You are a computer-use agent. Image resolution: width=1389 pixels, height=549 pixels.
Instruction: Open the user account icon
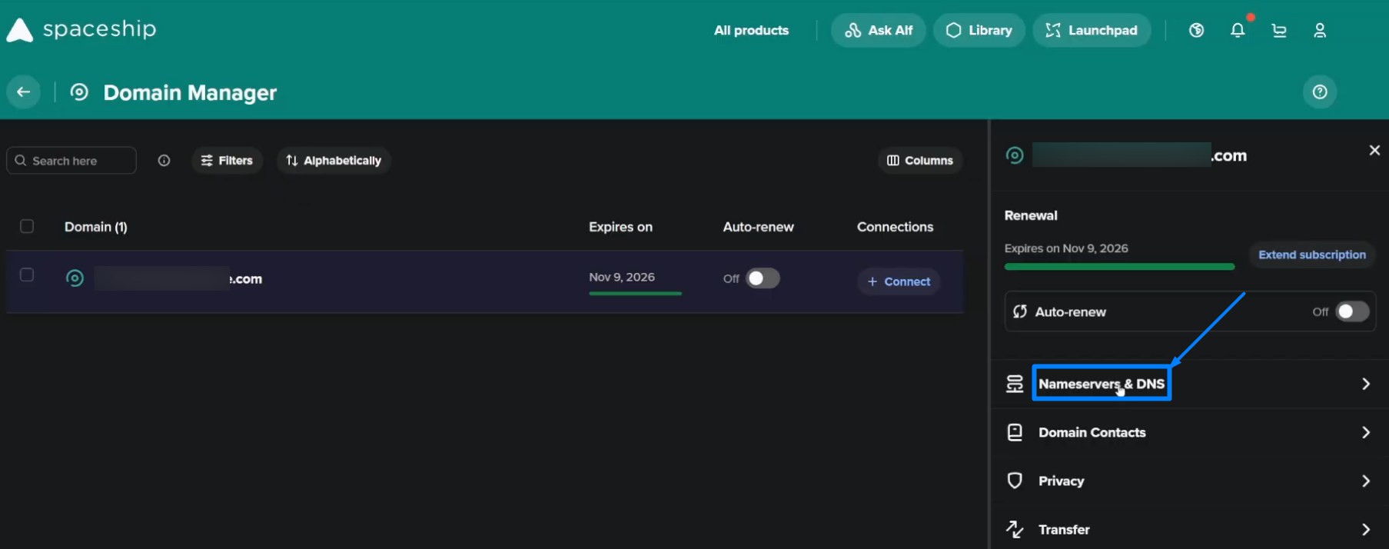tap(1320, 31)
